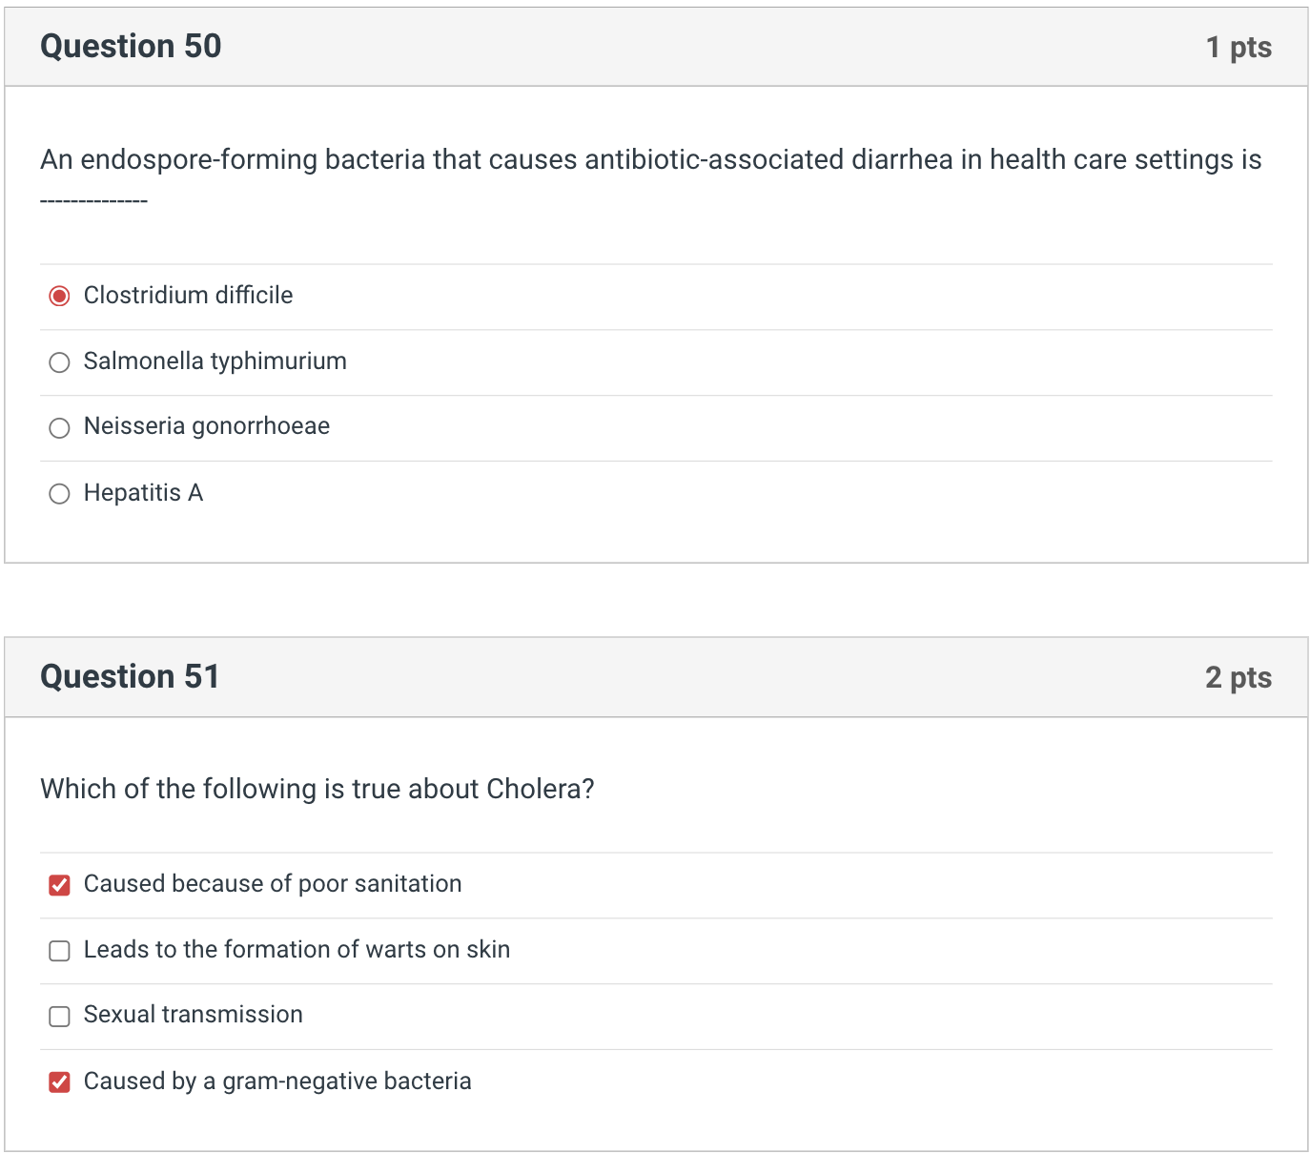Uncheck the 'Caused by a gram-negative bacteria' checkbox
Image resolution: width=1310 pixels, height=1154 pixels.
point(59,1082)
